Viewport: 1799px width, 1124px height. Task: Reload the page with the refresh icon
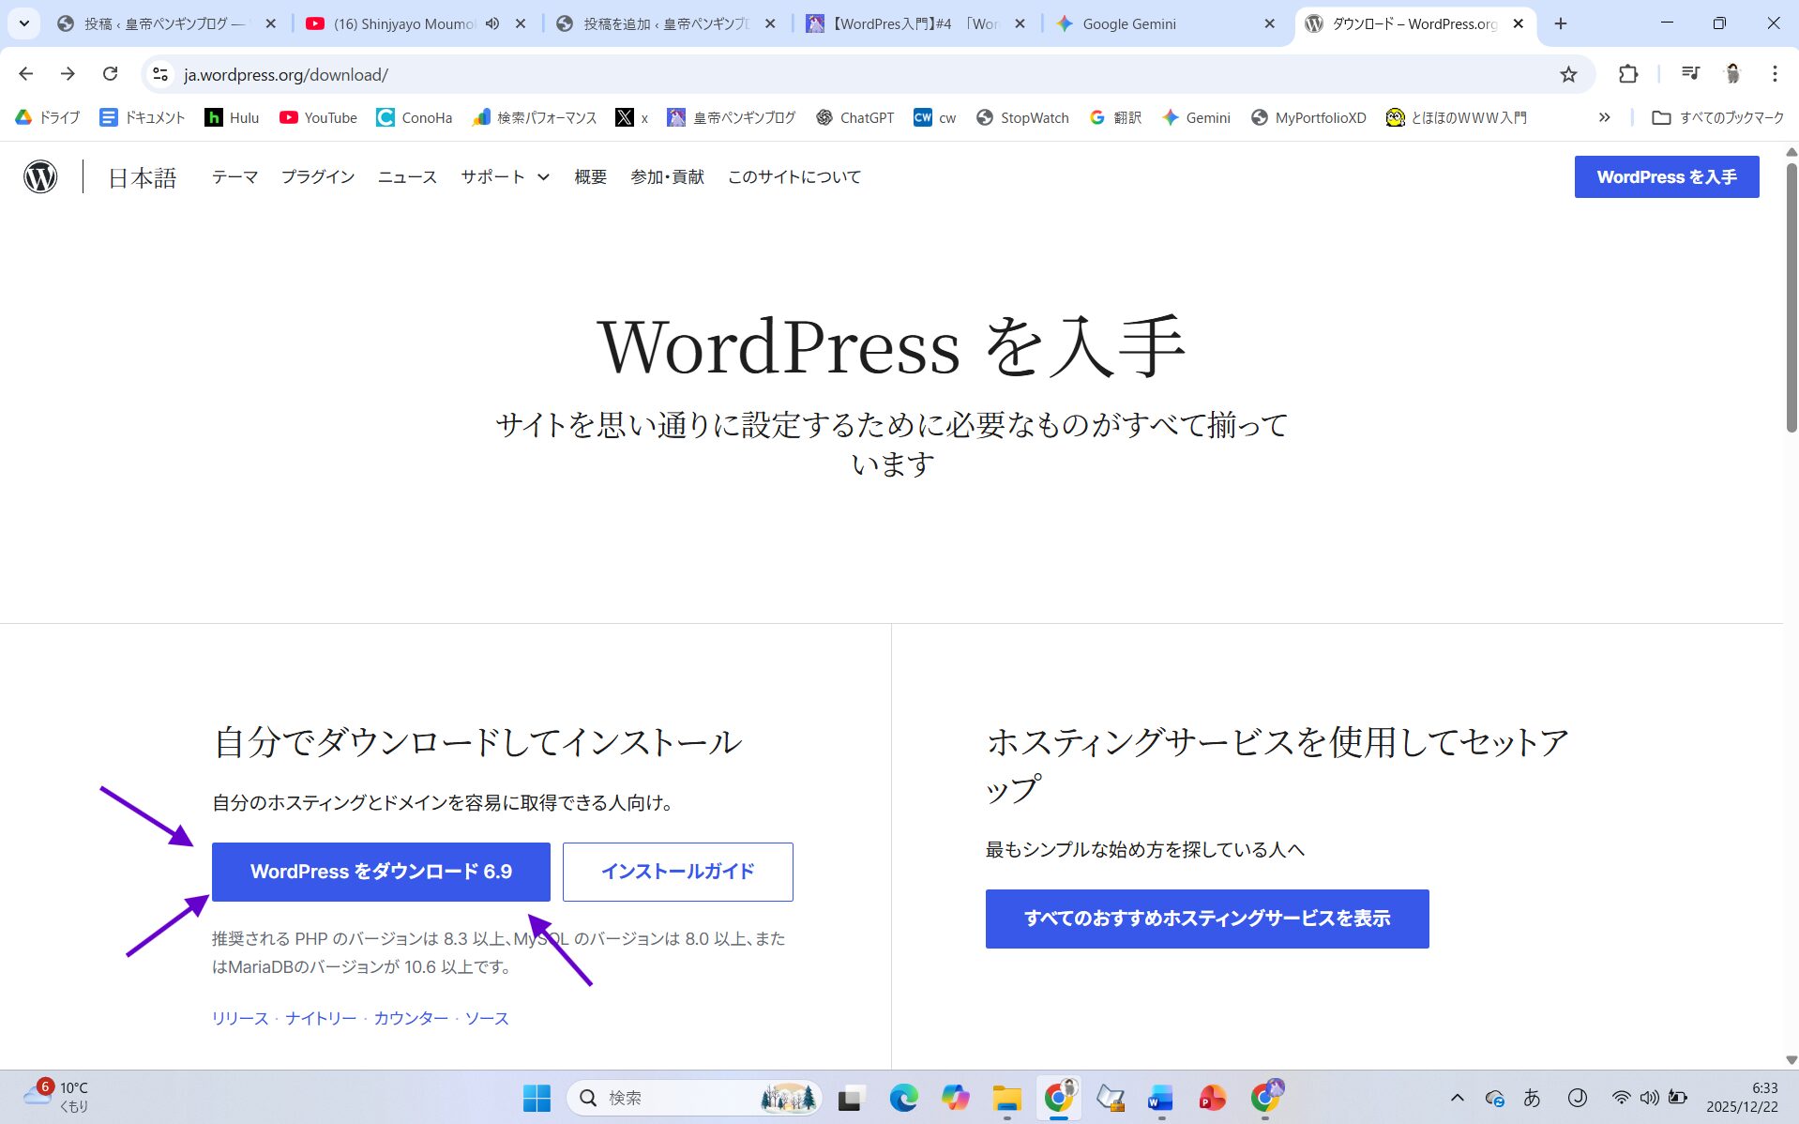pos(111,74)
